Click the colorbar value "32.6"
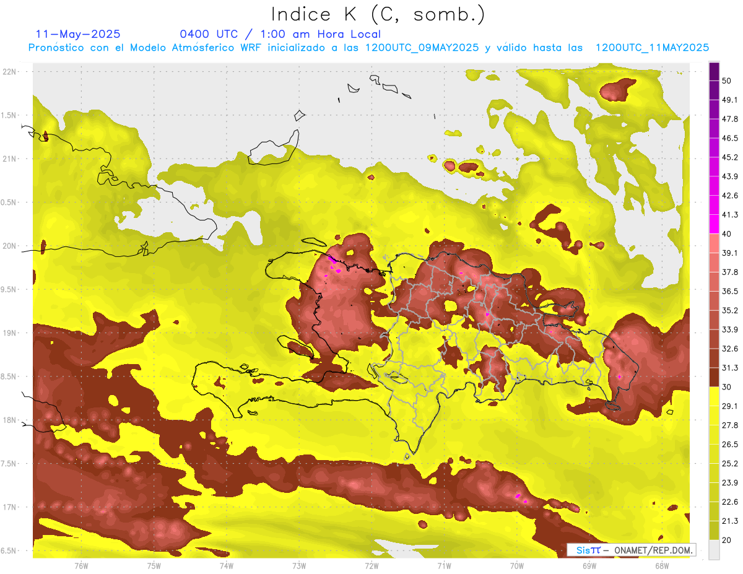This screenshot has height=574, width=743. pyautogui.click(x=729, y=349)
